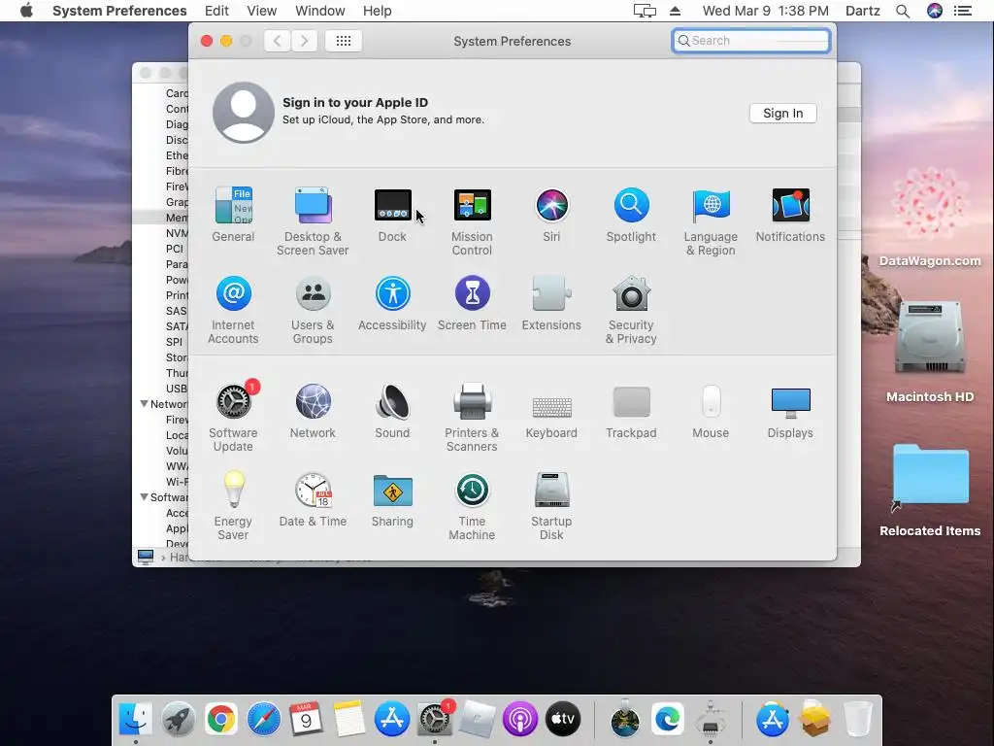
Task: Open the date and time clock menu
Action: (765, 11)
